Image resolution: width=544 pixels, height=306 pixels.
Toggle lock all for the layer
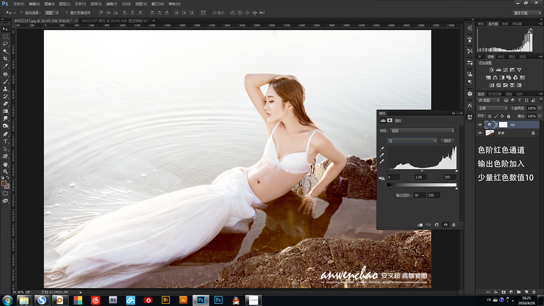tap(509, 116)
